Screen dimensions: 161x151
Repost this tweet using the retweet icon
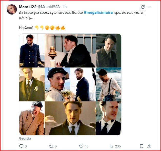51,146
